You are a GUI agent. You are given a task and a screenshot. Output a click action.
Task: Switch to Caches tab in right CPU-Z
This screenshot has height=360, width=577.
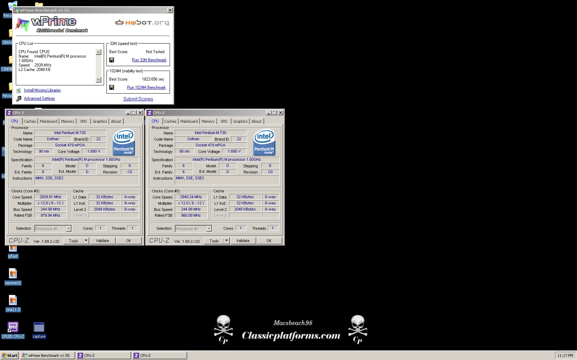point(170,121)
